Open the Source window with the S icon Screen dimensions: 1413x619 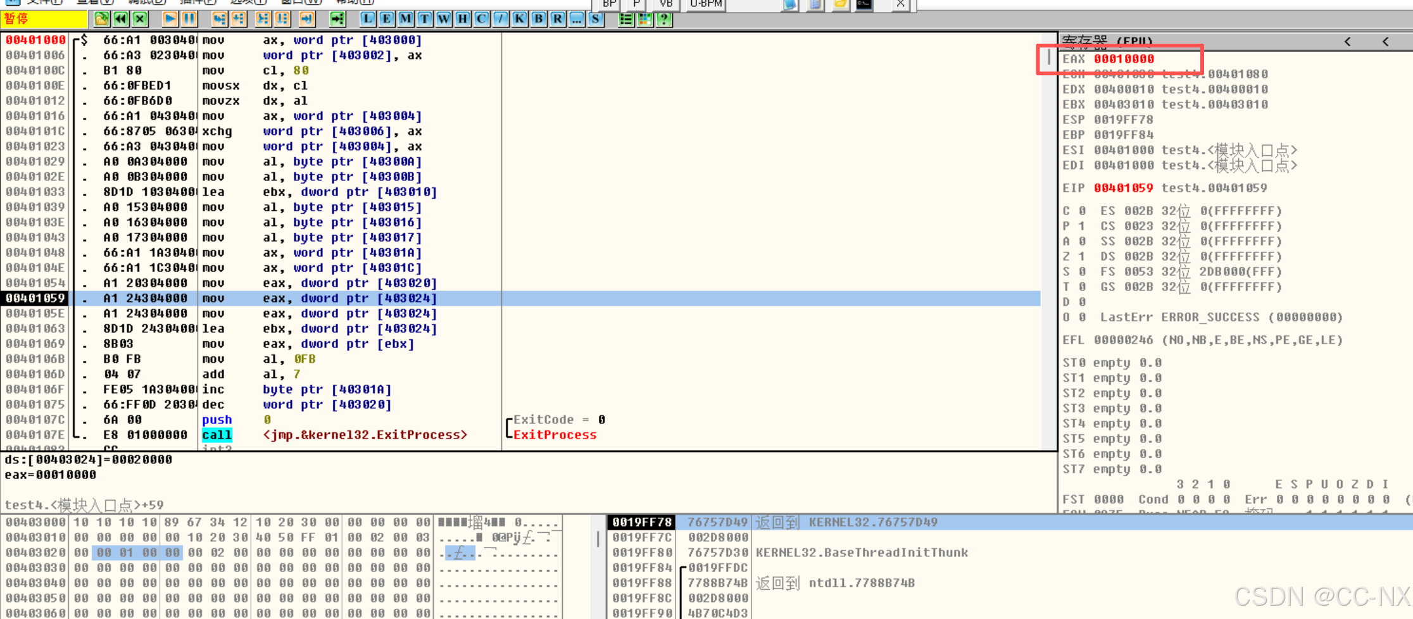click(x=596, y=19)
